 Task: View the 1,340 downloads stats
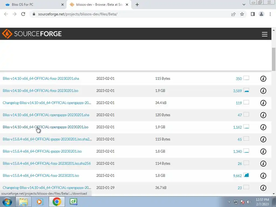tap(241, 151)
